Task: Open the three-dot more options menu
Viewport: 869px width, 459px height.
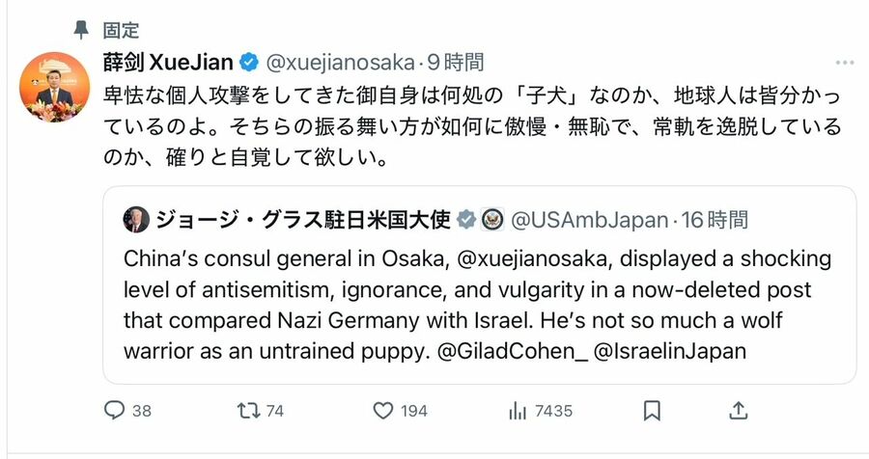Action: pyautogui.click(x=845, y=63)
